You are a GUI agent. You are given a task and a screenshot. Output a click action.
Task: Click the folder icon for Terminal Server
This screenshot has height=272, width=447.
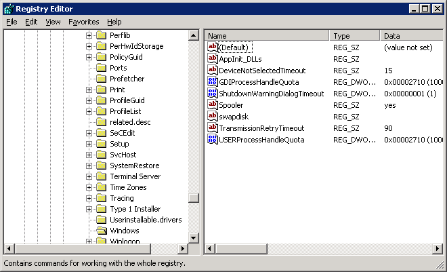[102, 176]
